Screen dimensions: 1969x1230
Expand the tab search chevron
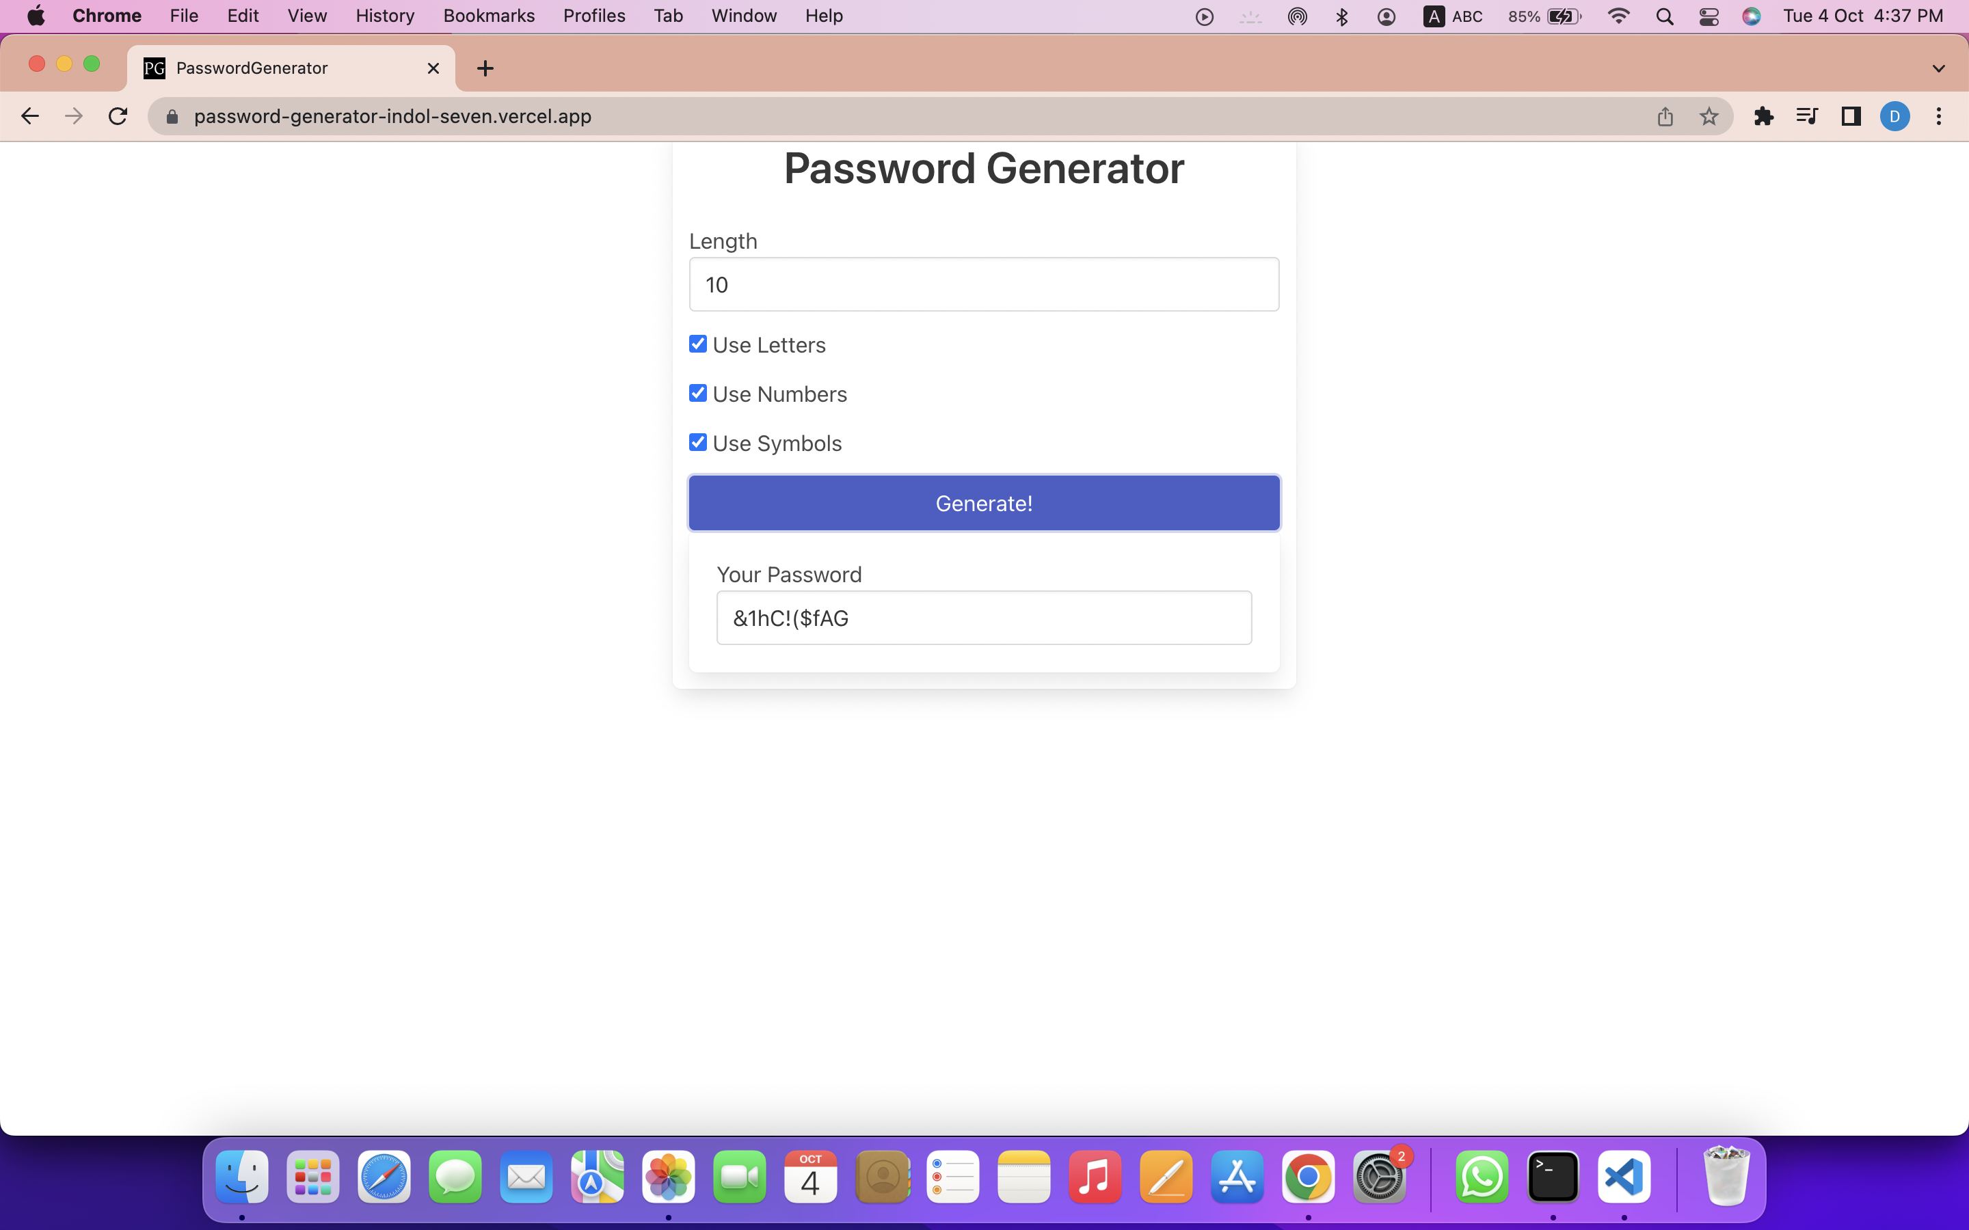(x=1939, y=68)
